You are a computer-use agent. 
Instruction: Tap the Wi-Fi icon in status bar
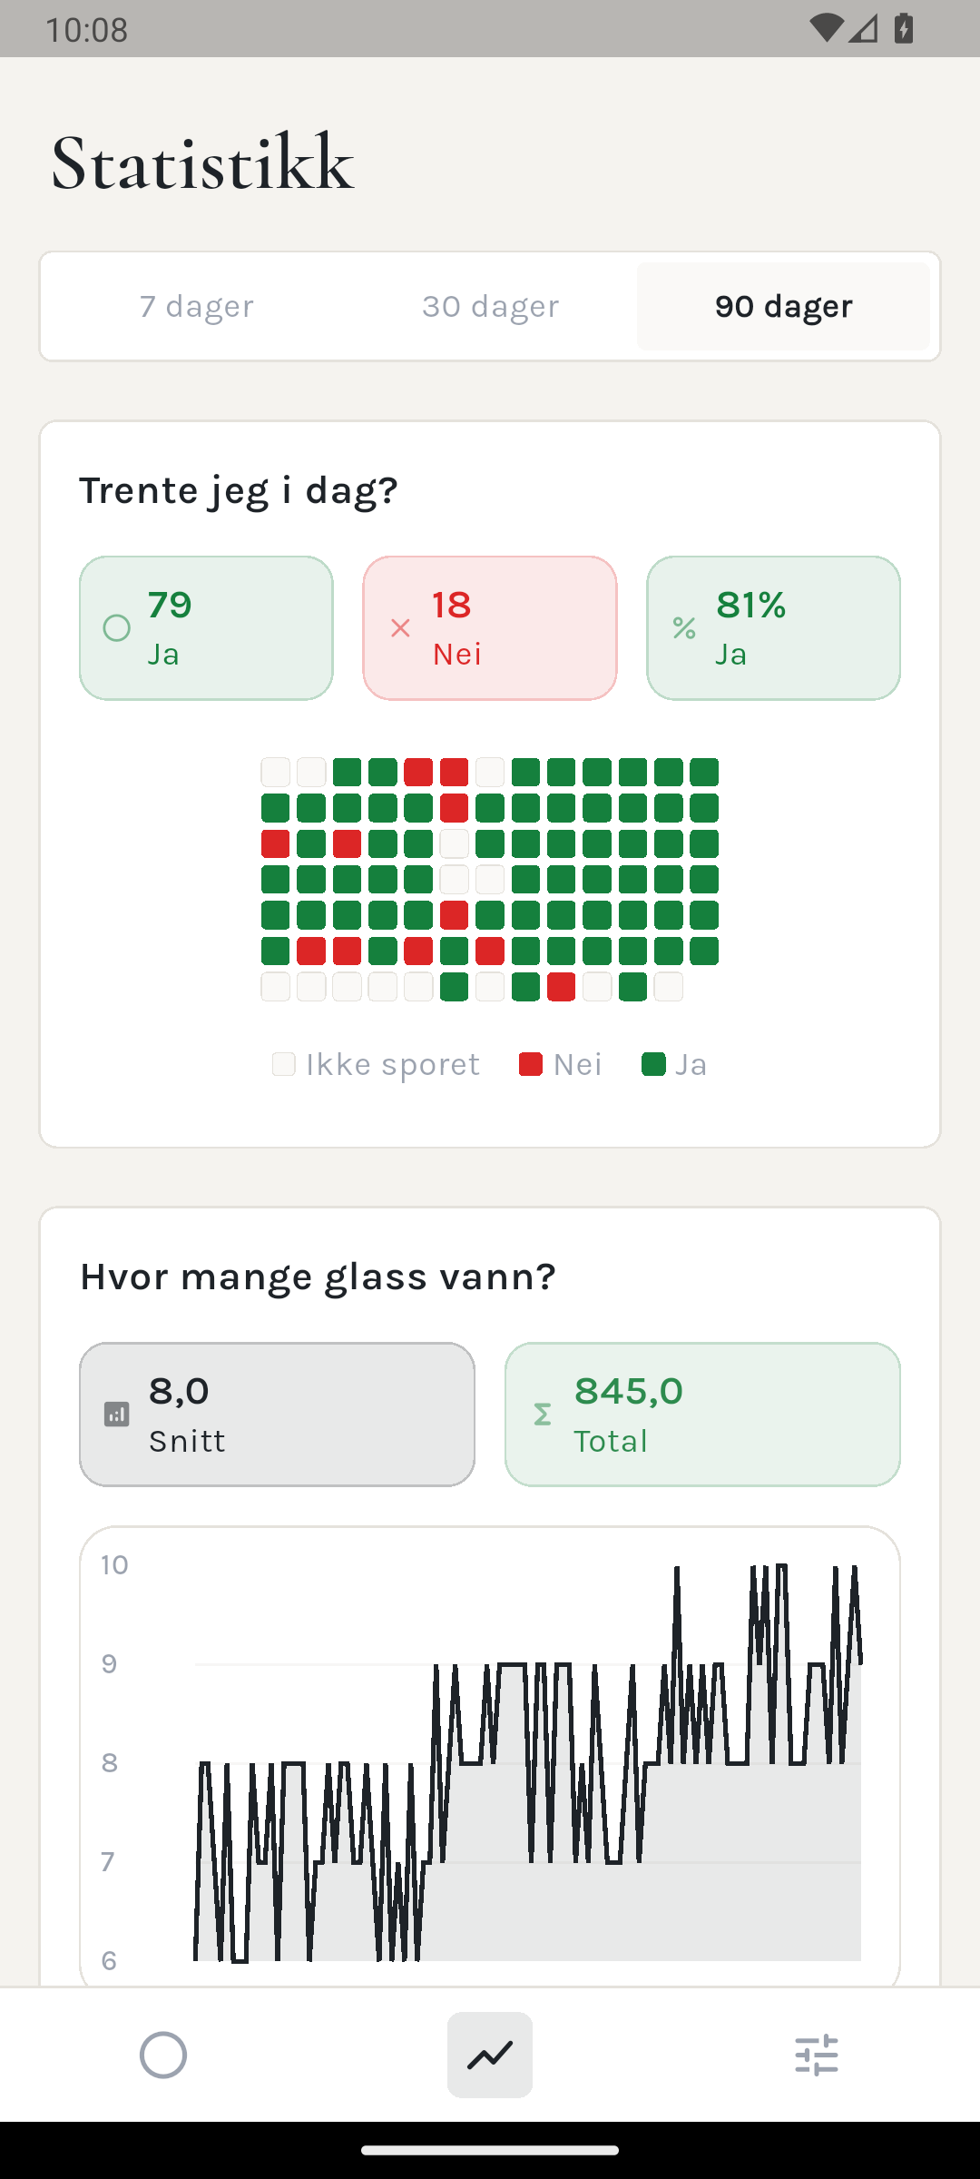pyautogui.click(x=826, y=29)
